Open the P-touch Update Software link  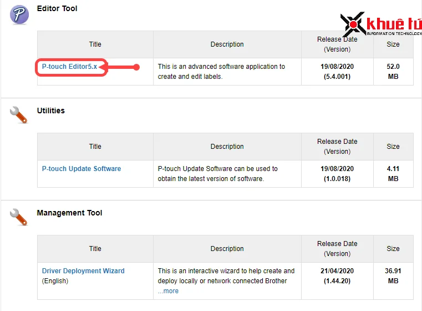click(82, 169)
